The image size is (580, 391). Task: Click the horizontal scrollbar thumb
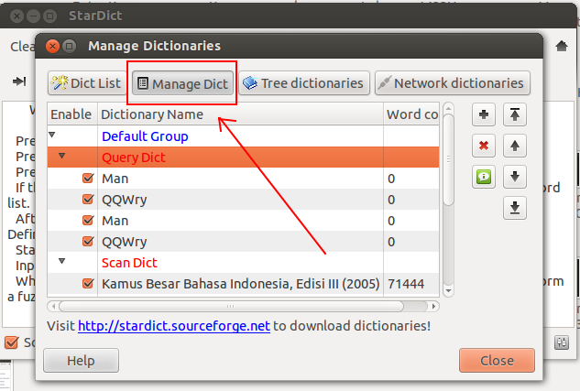tap(231, 307)
